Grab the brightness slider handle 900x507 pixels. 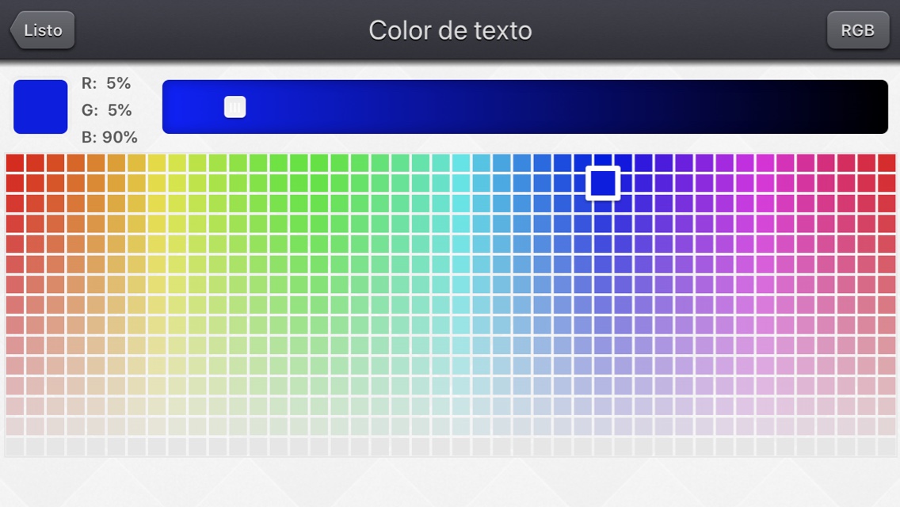point(235,107)
